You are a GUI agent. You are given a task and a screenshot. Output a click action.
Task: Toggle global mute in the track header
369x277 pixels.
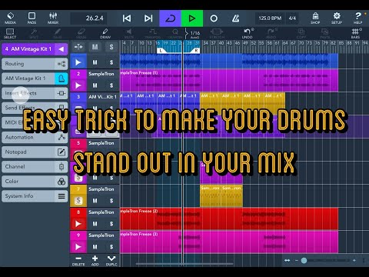click(x=95, y=47)
